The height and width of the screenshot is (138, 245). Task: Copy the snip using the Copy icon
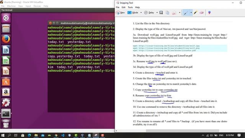click(x=167, y=13)
